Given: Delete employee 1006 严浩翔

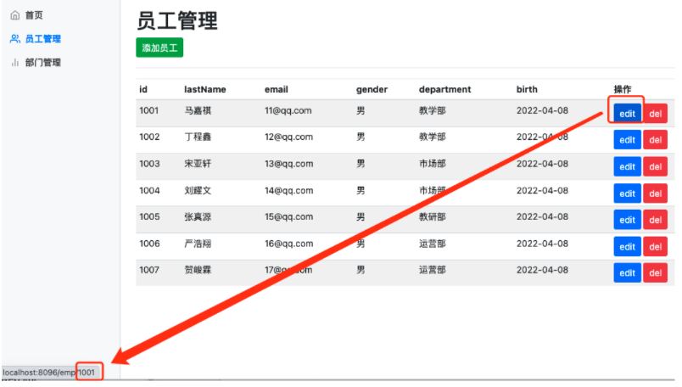Looking at the screenshot, I should [x=655, y=247].
